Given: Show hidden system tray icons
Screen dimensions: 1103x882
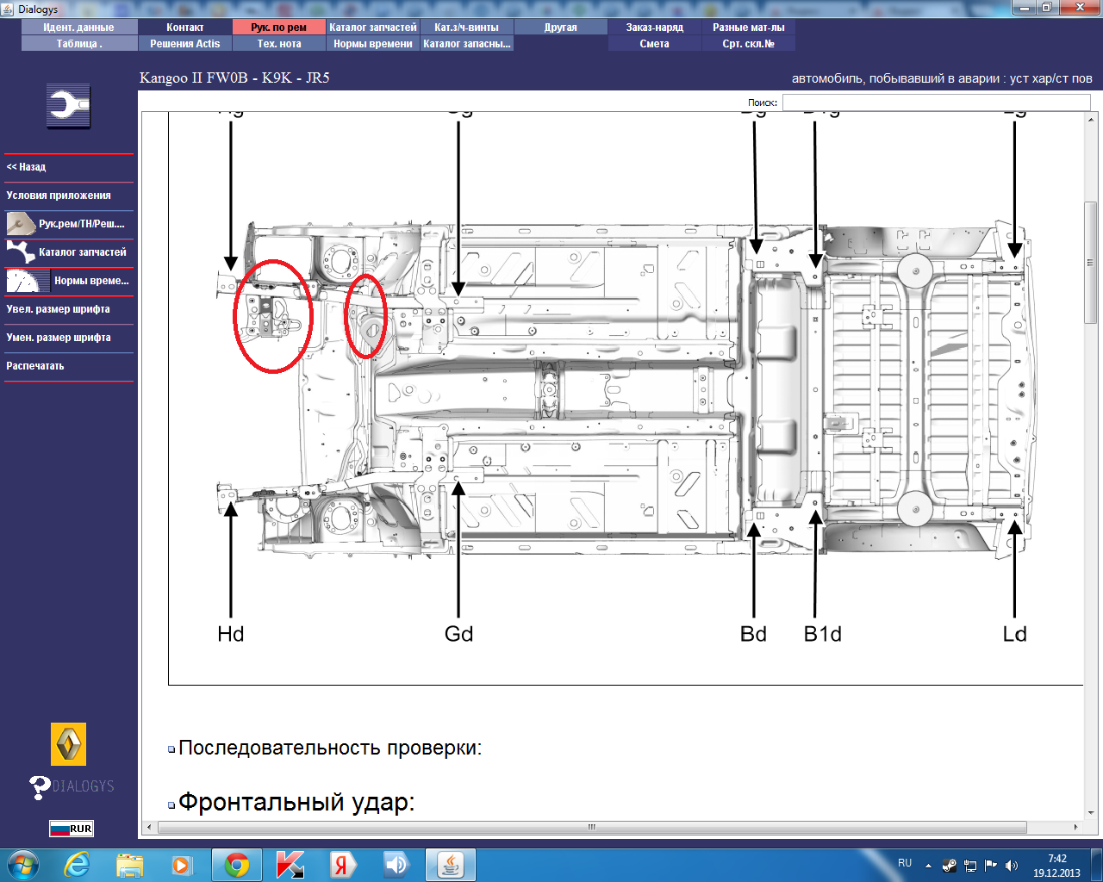Looking at the screenshot, I should click(928, 866).
